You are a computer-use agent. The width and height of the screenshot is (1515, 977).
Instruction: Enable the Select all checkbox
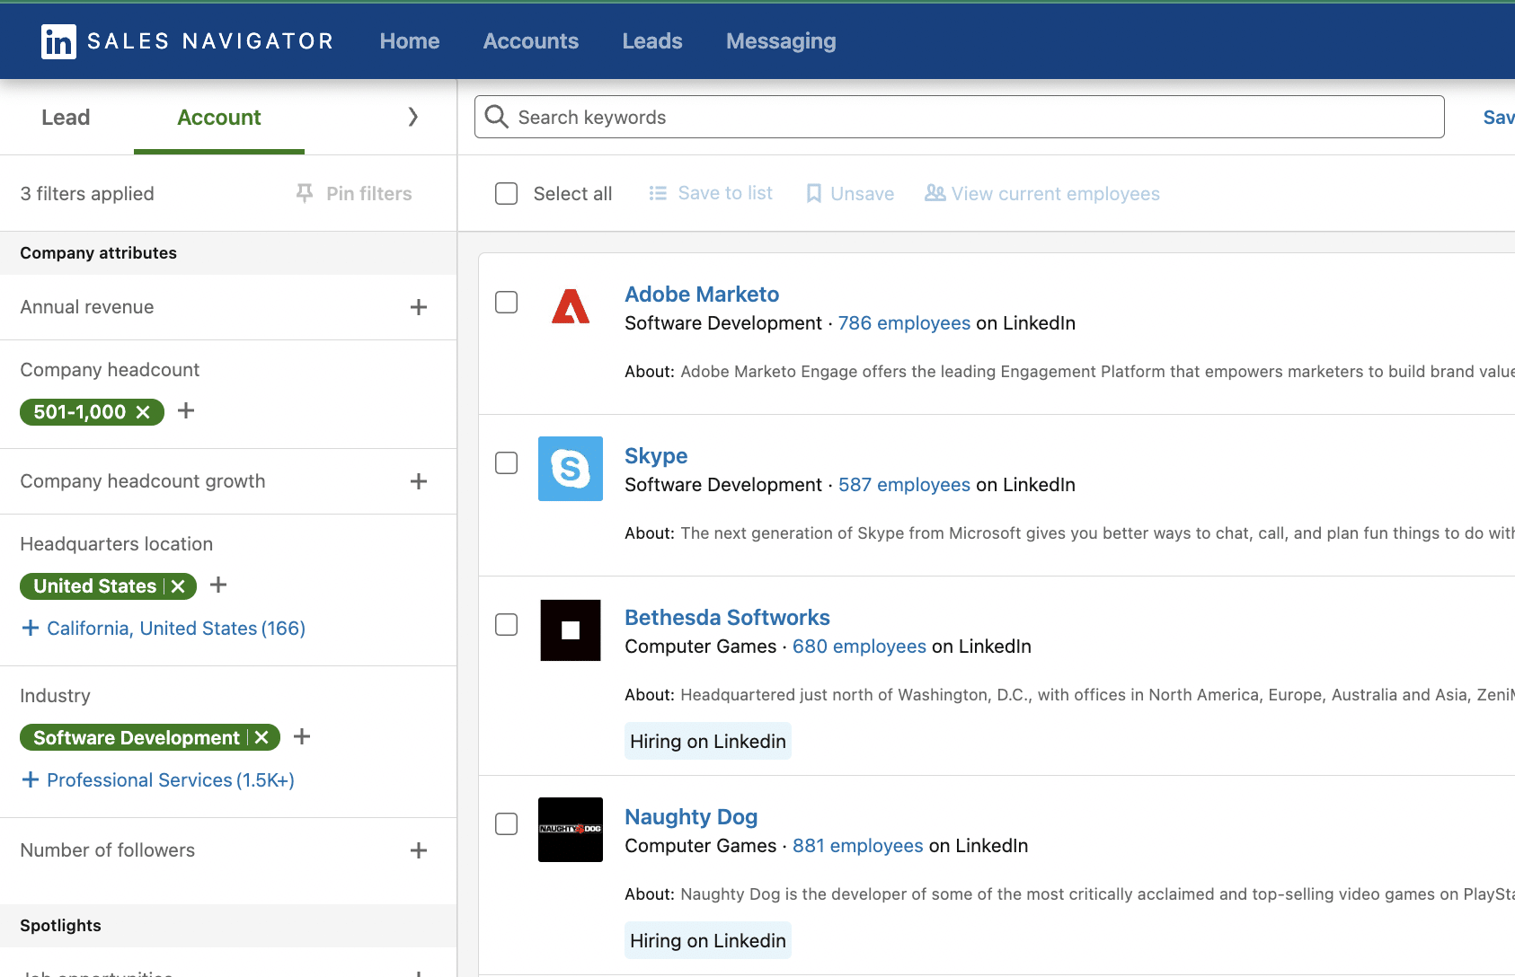pyautogui.click(x=506, y=193)
